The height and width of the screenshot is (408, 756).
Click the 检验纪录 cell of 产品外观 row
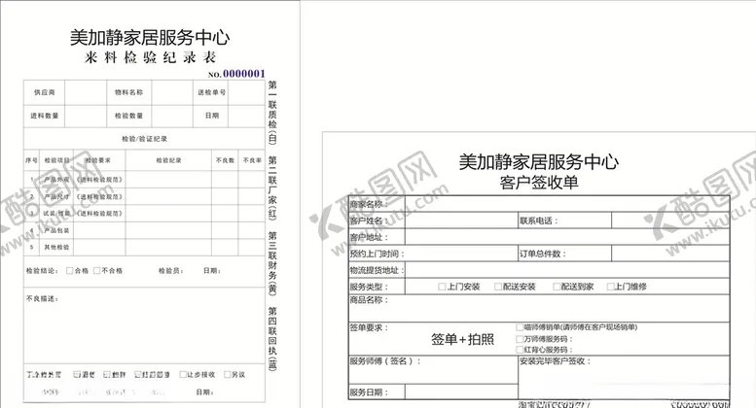[x=168, y=180]
